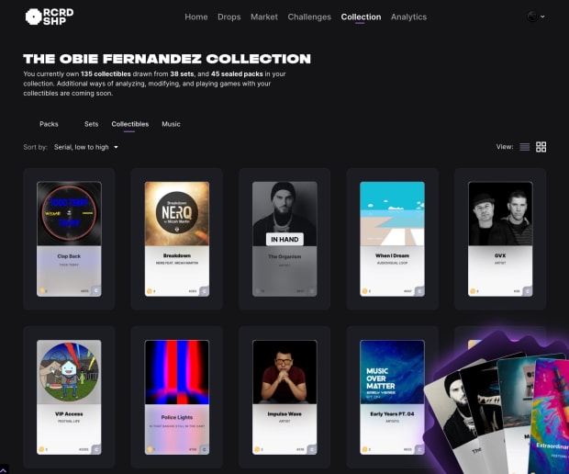The width and height of the screenshot is (569, 474).
Task: Open the When I Dream collectible
Action: point(392,239)
